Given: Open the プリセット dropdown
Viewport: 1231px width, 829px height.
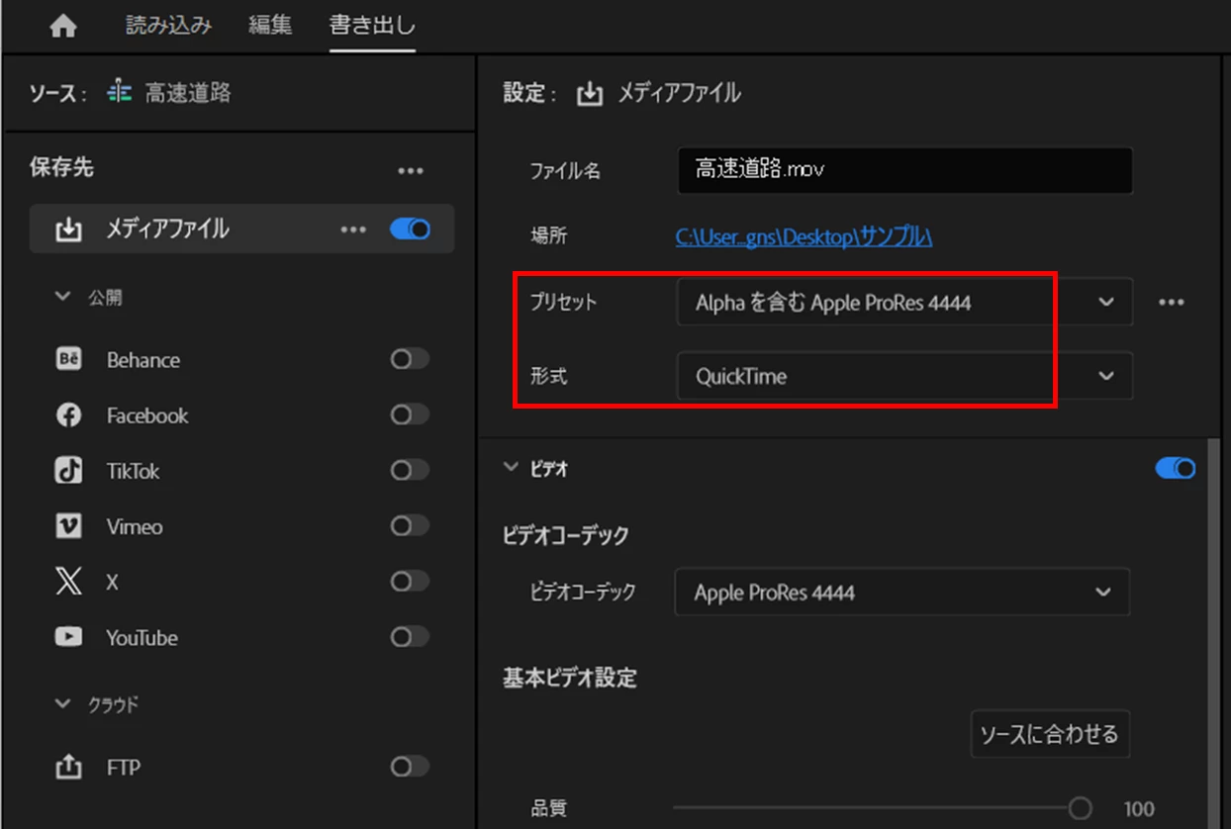Looking at the screenshot, I should pos(904,302).
